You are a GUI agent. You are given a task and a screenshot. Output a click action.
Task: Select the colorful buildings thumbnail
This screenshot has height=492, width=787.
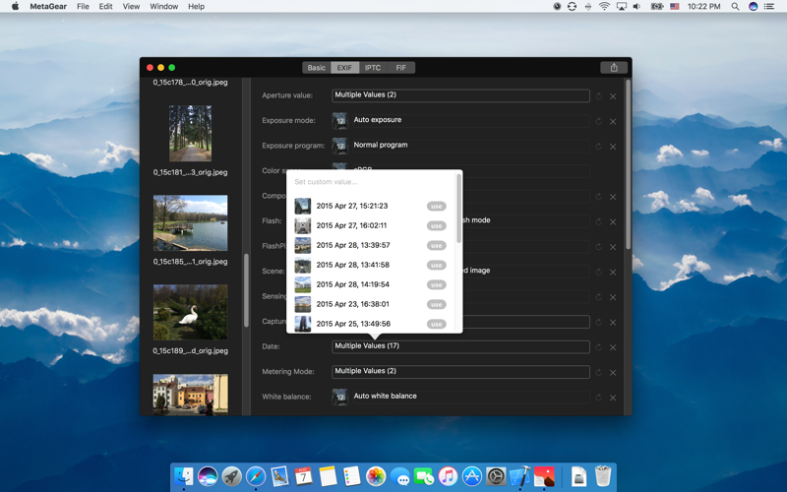pyautogui.click(x=190, y=395)
